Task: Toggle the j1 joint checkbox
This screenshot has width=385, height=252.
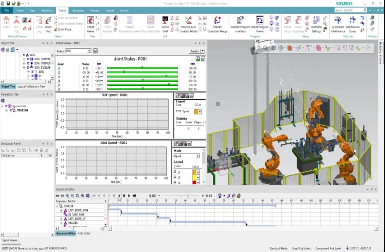Action: (x=175, y=172)
